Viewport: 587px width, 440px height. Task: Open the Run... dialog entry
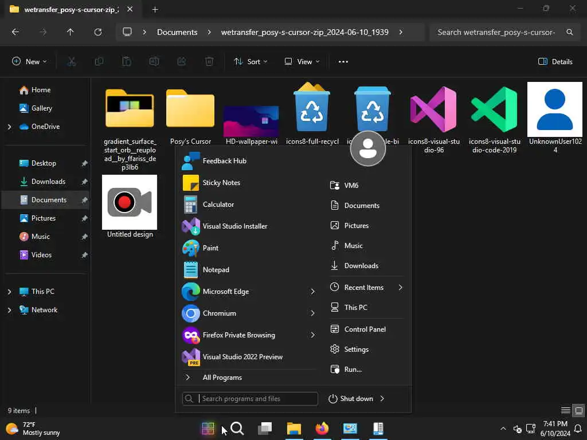(x=366, y=370)
